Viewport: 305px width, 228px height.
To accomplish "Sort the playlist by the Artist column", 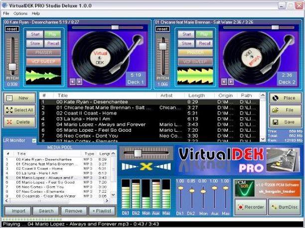I will (x=166, y=95).
